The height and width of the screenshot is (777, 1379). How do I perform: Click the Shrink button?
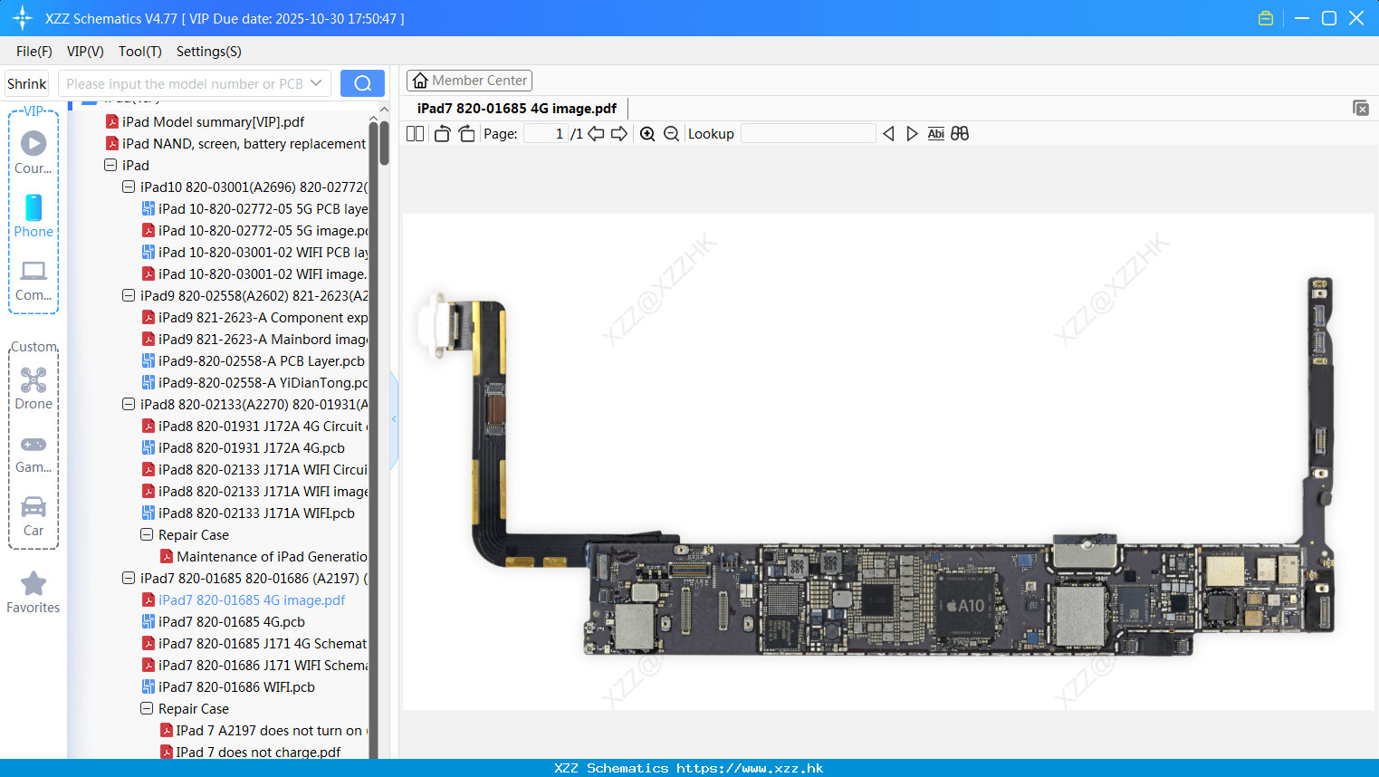click(26, 83)
